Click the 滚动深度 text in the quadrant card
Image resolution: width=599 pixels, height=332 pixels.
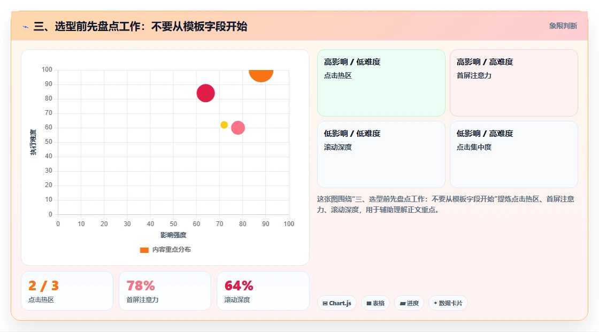(x=337, y=147)
